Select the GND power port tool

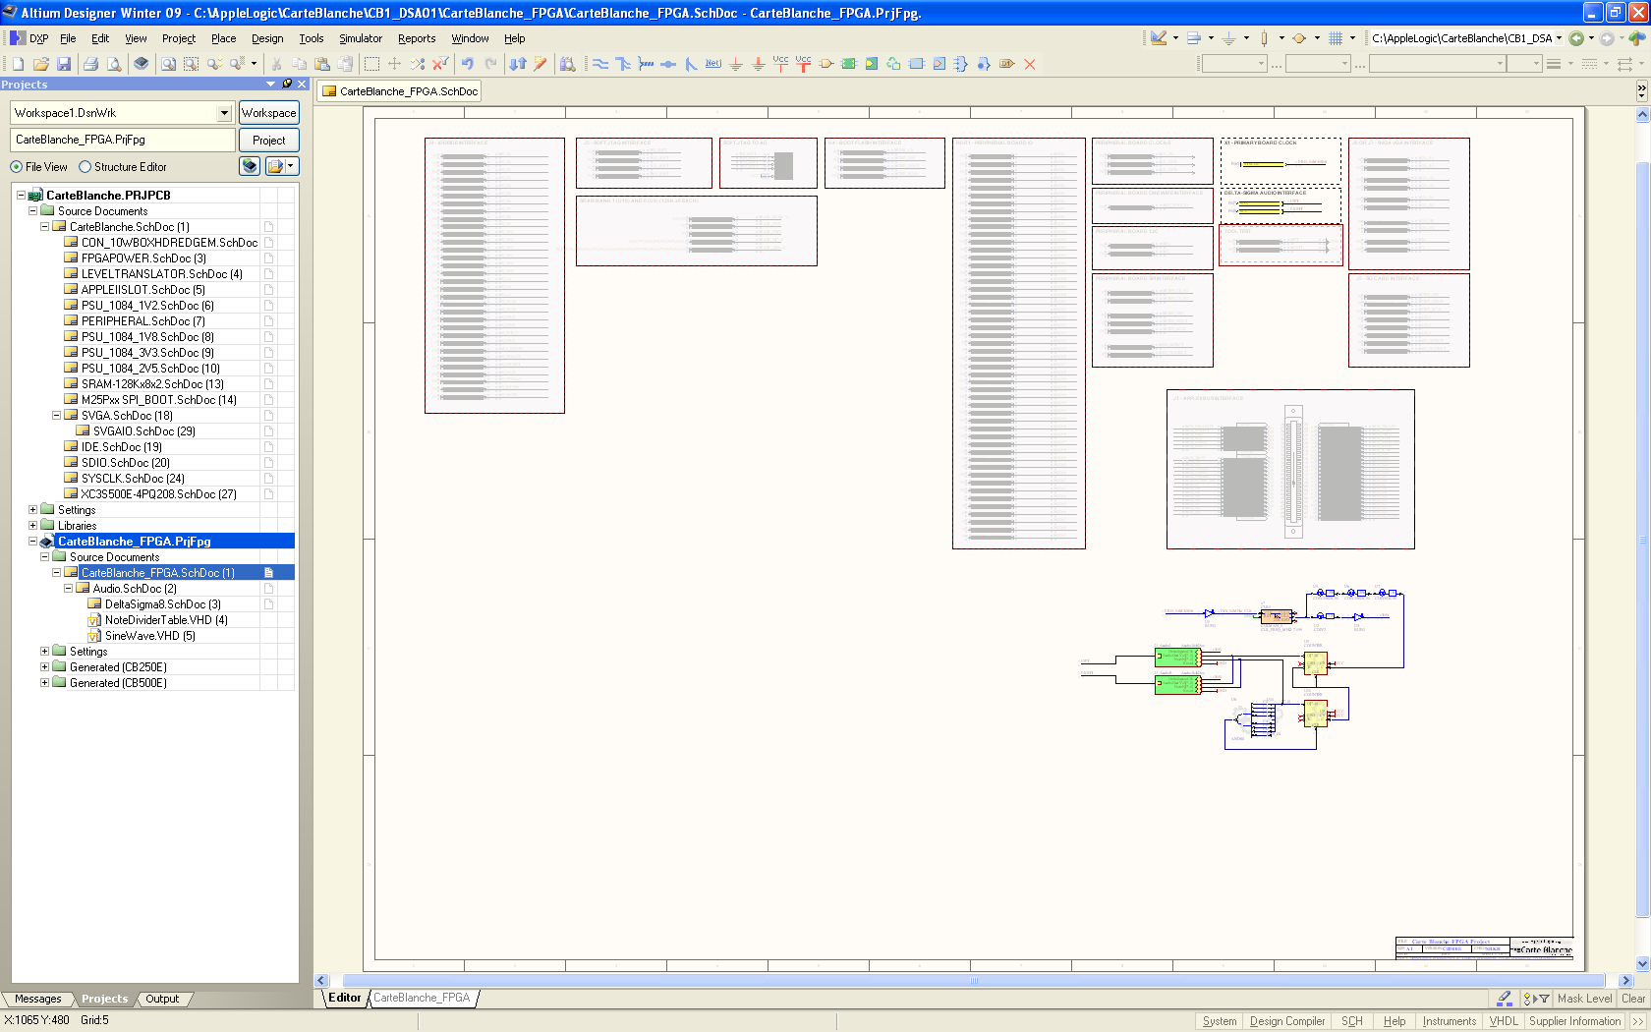click(x=736, y=64)
